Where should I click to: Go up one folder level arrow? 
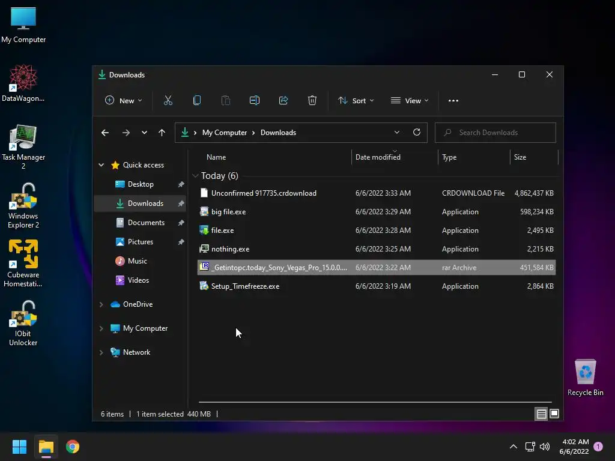(162, 133)
